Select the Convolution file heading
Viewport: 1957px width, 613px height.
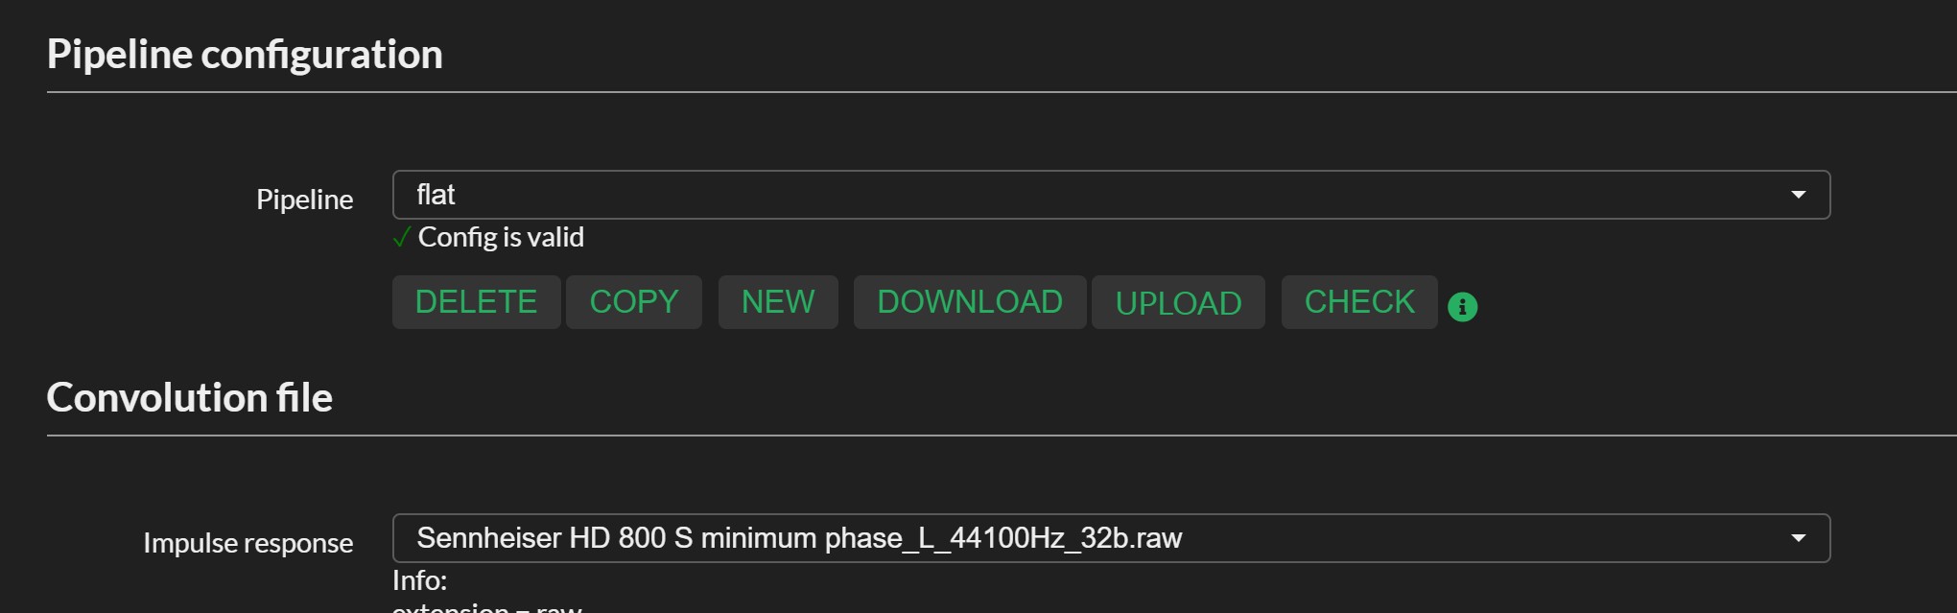click(190, 398)
